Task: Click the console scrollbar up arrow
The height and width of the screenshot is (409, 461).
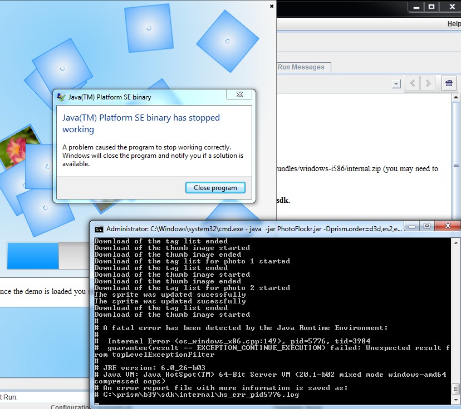Action: coord(455,243)
